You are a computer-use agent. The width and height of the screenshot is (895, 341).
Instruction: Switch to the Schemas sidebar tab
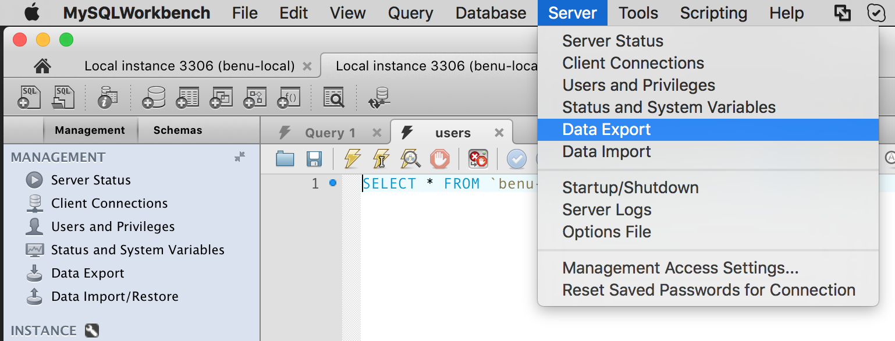[177, 130]
